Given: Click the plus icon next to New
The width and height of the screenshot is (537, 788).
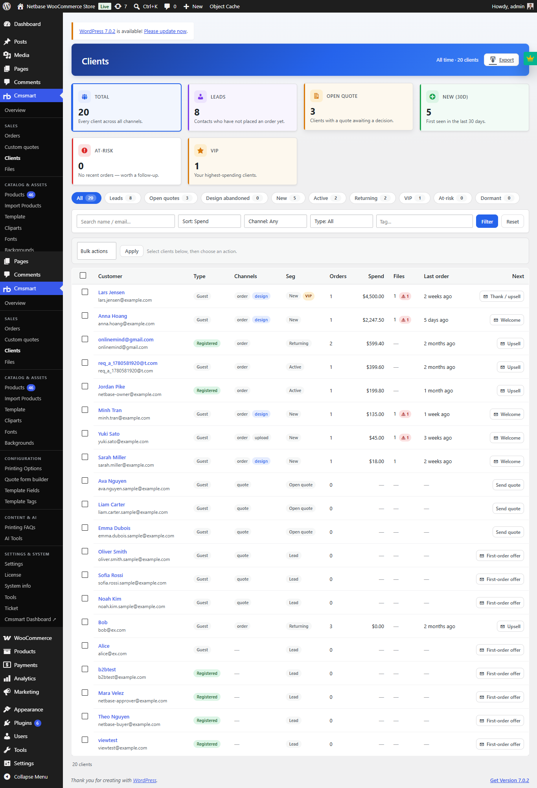Looking at the screenshot, I should pos(186,6).
